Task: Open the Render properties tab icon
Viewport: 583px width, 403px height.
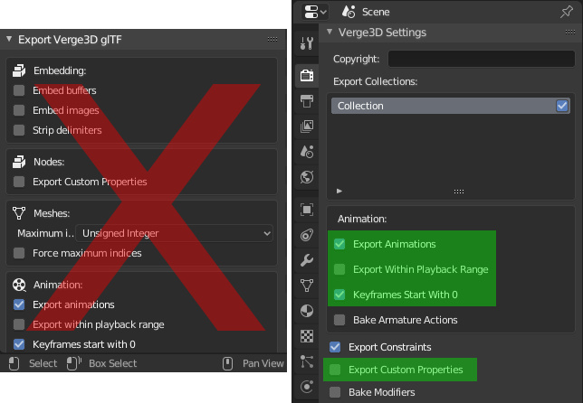Action: point(307,75)
